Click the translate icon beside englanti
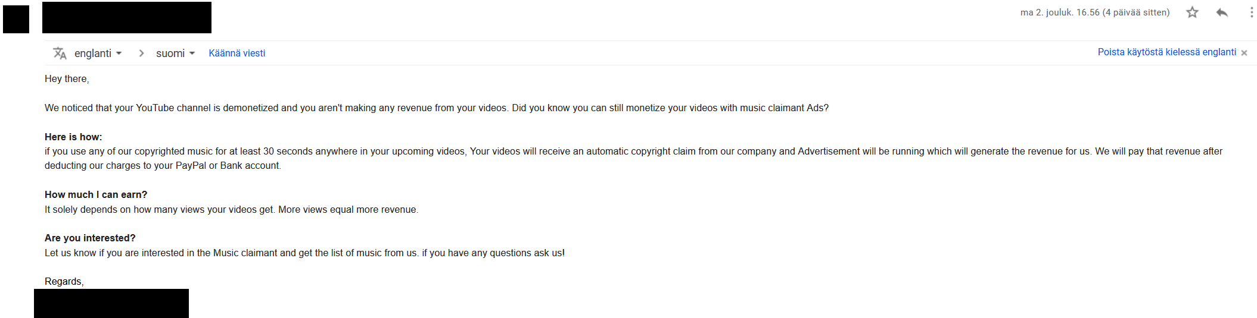 [x=60, y=53]
